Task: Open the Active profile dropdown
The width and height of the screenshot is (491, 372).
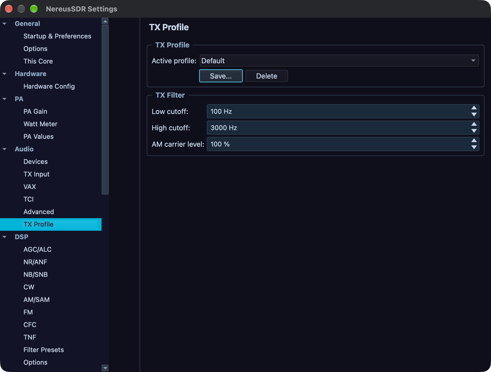Action: 339,61
